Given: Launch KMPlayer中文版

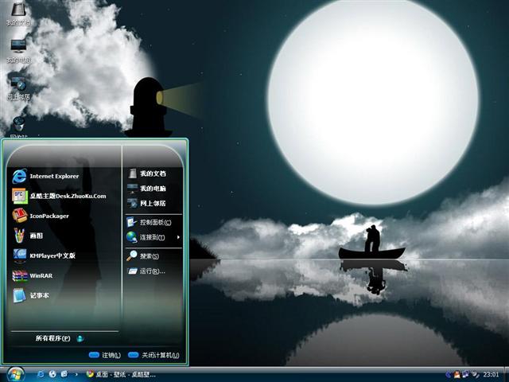Looking at the screenshot, I should click(x=52, y=255).
